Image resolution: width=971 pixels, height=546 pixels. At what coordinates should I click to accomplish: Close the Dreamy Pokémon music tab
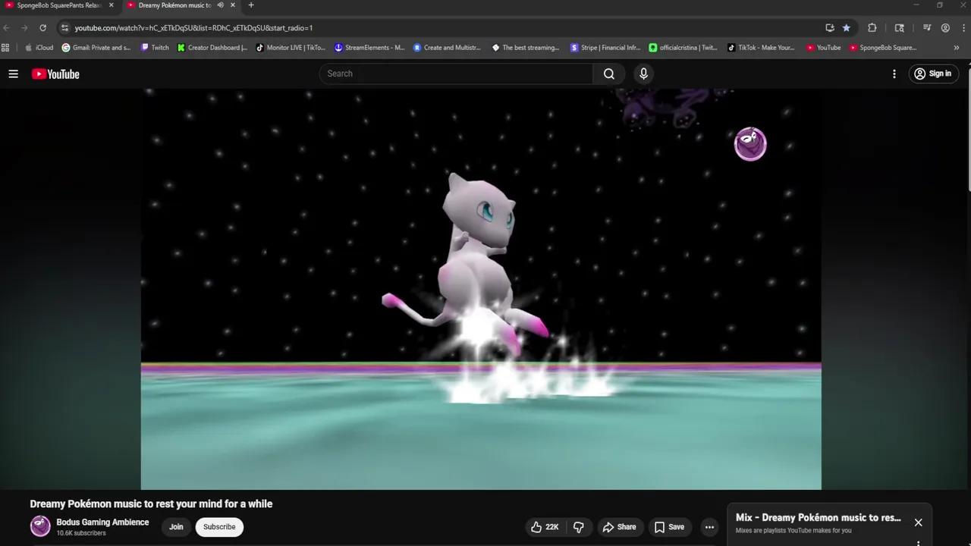(233, 5)
